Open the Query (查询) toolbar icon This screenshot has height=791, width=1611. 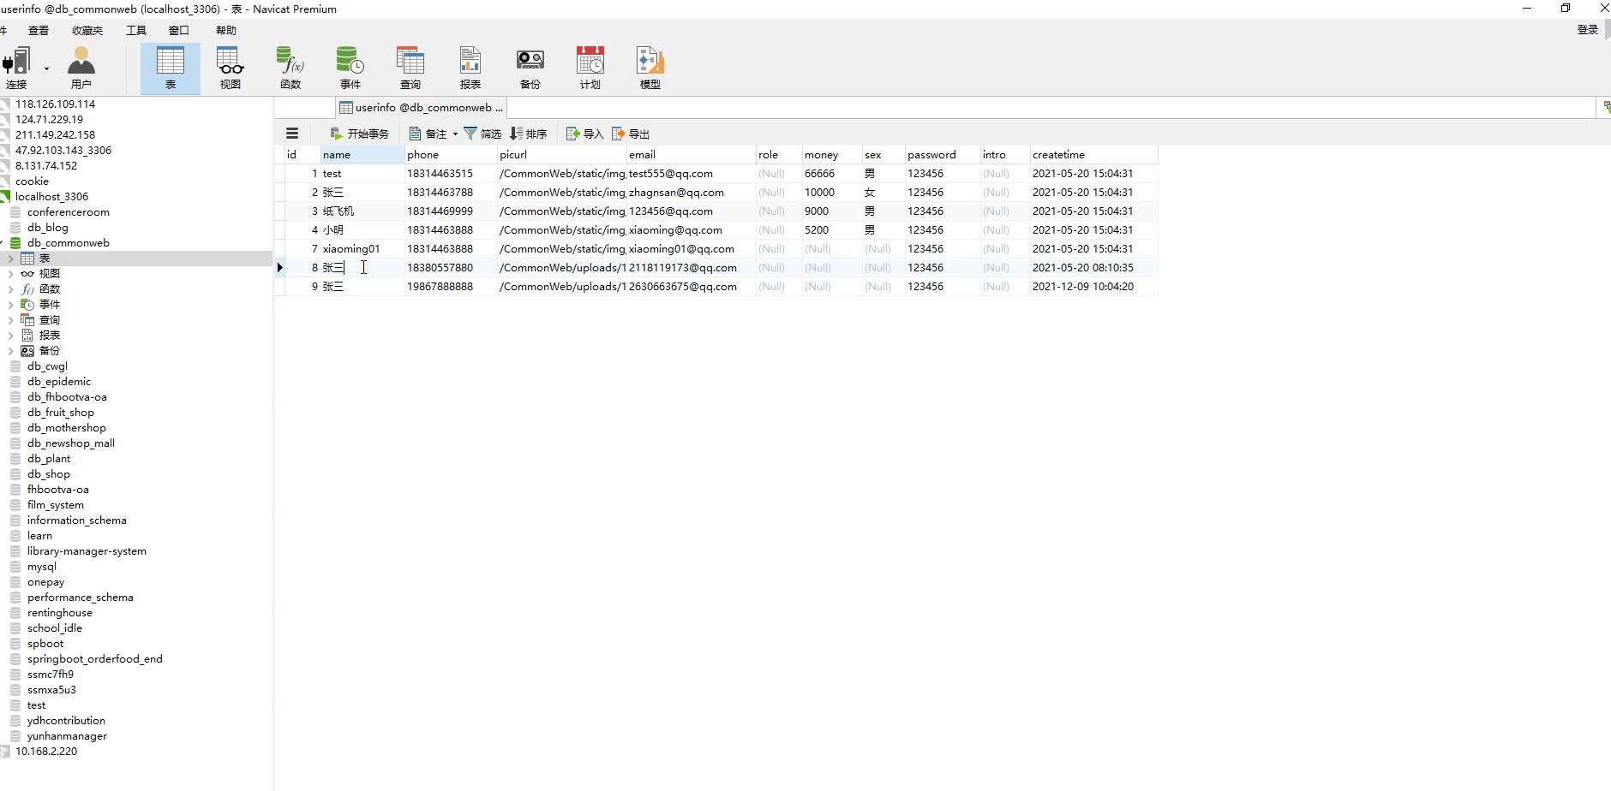tap(410, 68)
